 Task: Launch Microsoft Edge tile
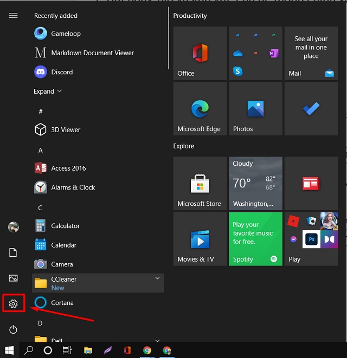200,109
